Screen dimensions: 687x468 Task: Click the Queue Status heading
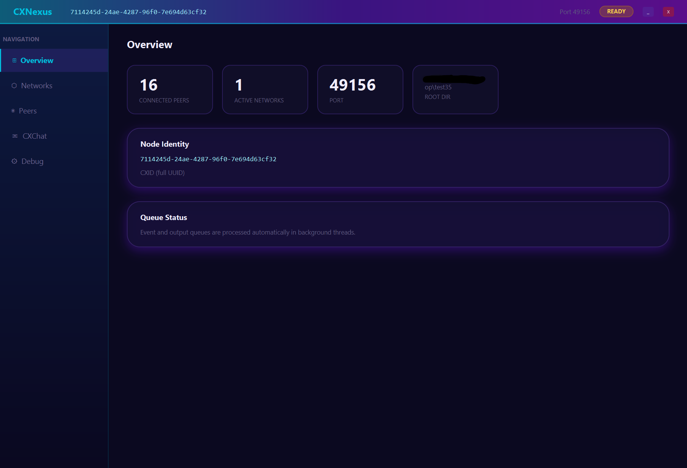pos(164,217)
